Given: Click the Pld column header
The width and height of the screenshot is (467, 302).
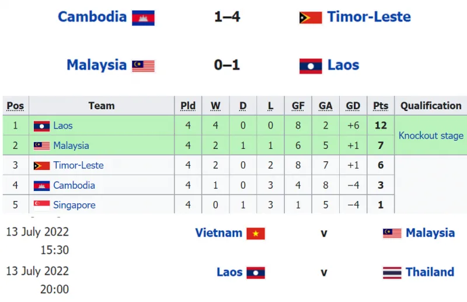Looking at the screenshot, I should [188, 106].
